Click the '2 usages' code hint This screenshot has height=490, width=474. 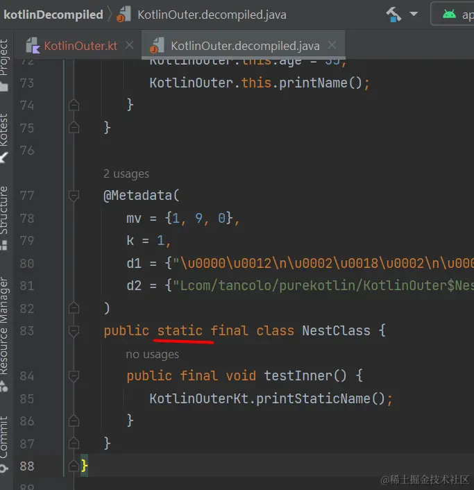click(x=126, y=174)
